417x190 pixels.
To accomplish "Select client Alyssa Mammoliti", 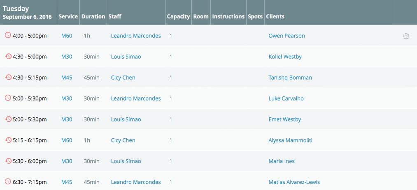I will click(290, 140).
